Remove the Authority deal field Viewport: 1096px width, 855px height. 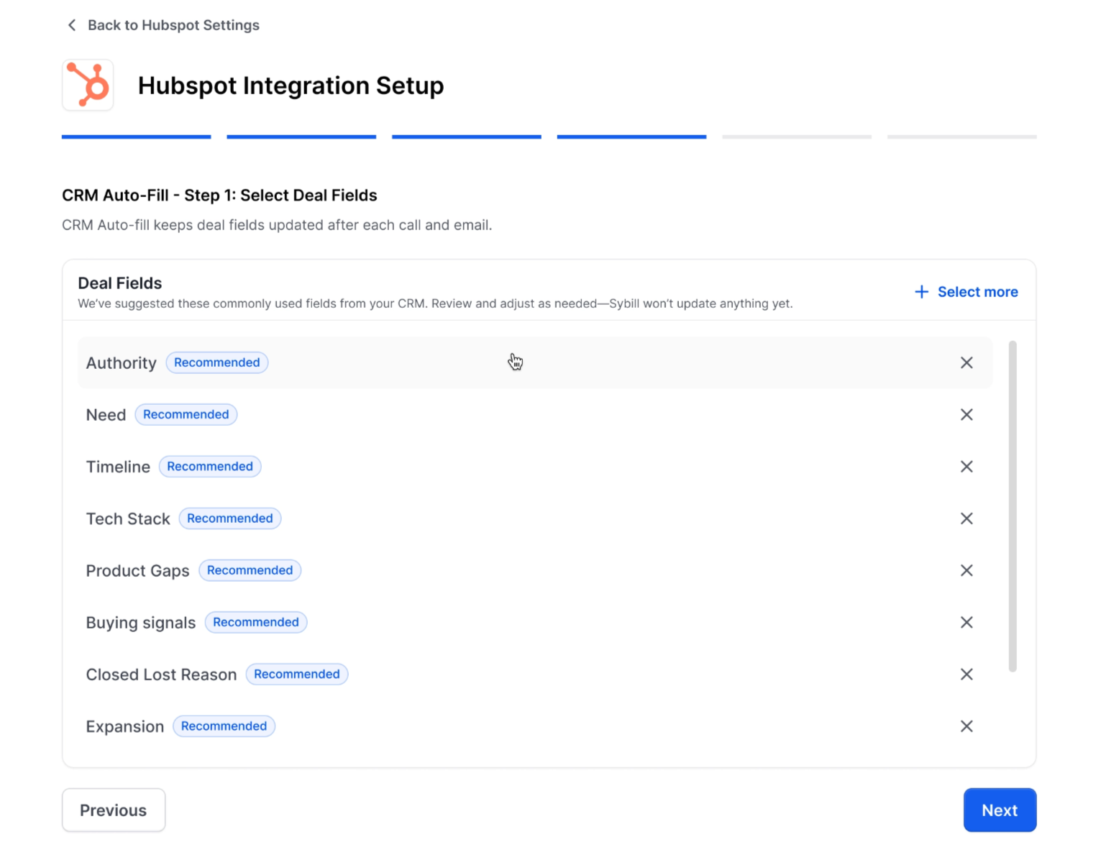click(x=967, y=362)
